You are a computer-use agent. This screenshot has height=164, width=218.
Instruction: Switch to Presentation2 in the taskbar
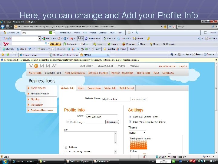point(106,161)
